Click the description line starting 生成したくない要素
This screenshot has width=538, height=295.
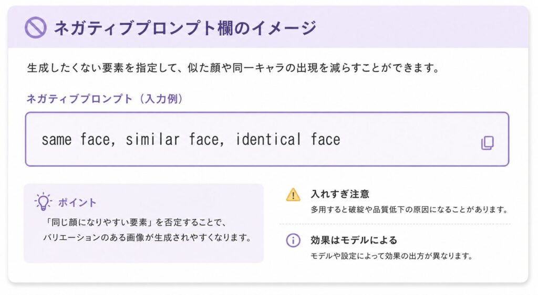[x=233, y=68]
